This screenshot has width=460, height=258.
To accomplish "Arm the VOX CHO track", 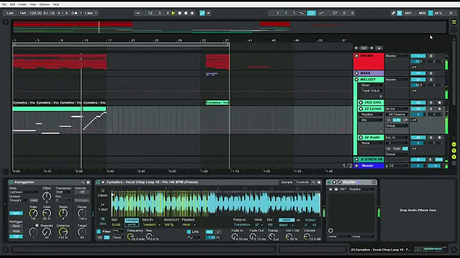I will [440, 103].
